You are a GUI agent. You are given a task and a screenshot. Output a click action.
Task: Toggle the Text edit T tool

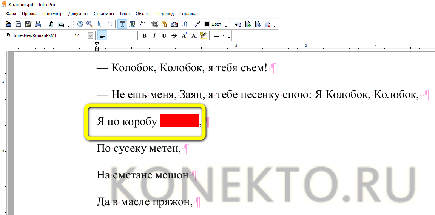[122, 24]
